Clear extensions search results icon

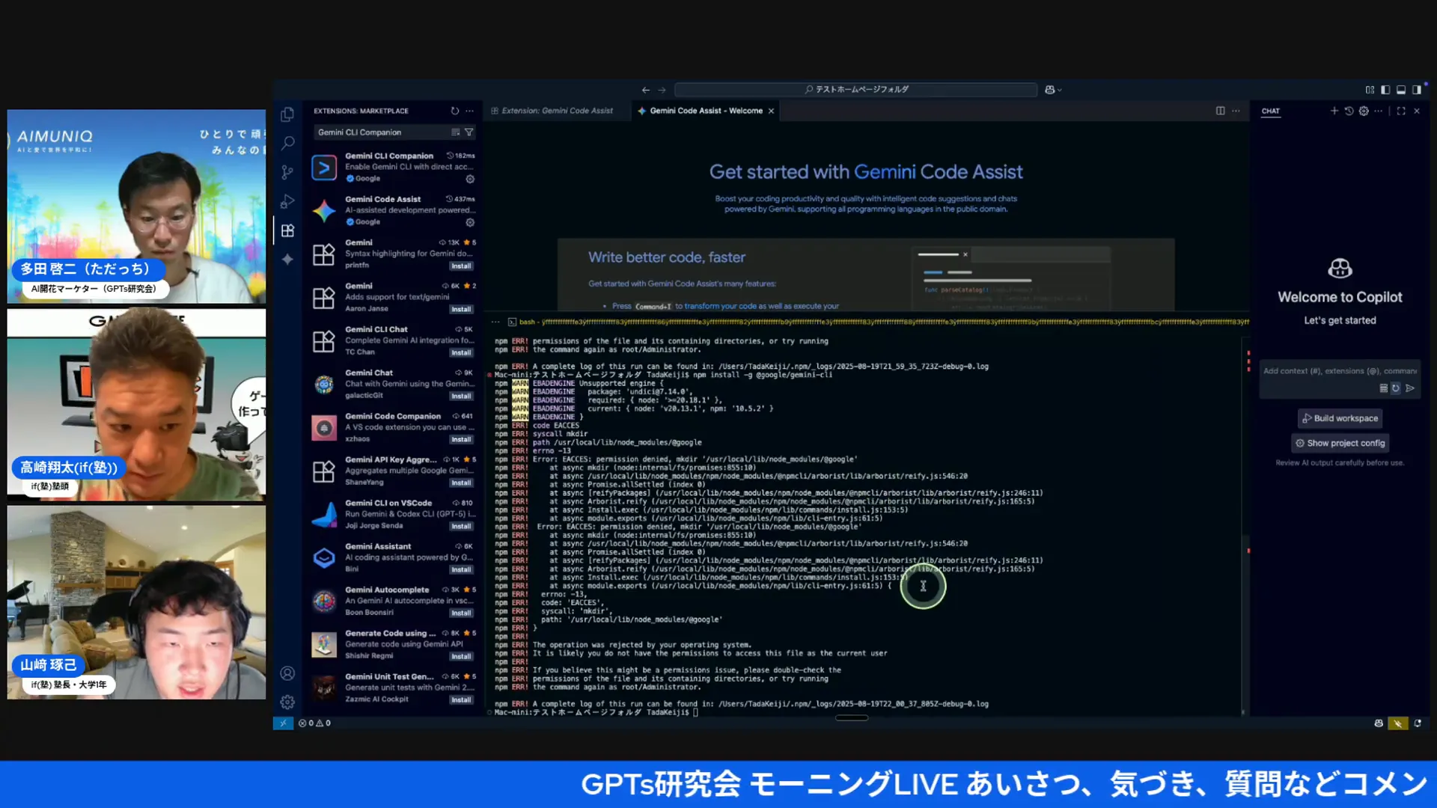[x=455, y=132]
